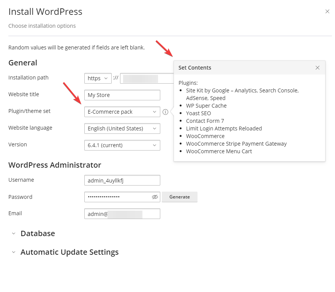
Task: Open the https protocol dropdown
Action: tap(98, 78)
